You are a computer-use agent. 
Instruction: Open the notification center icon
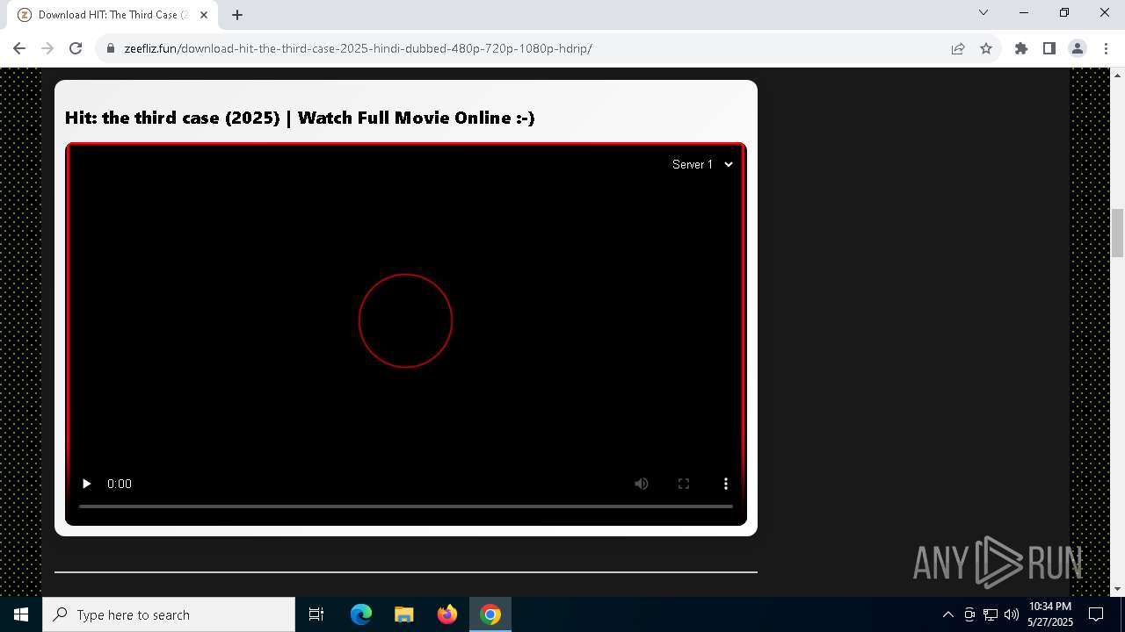[x=1097, y=614]
